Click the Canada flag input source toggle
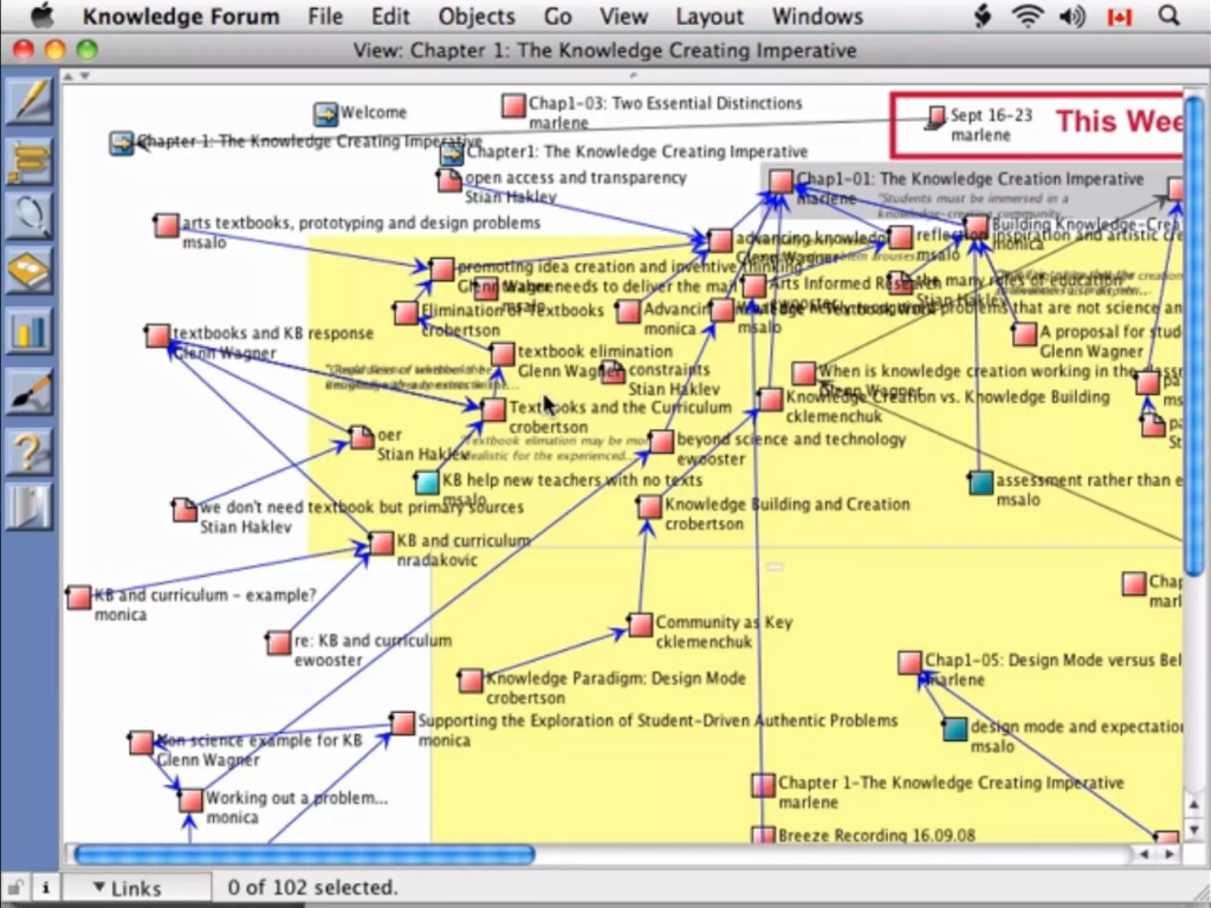The height and width of the screenshot is (908, 1211). pyautogui.click(x=1119, y=17)
